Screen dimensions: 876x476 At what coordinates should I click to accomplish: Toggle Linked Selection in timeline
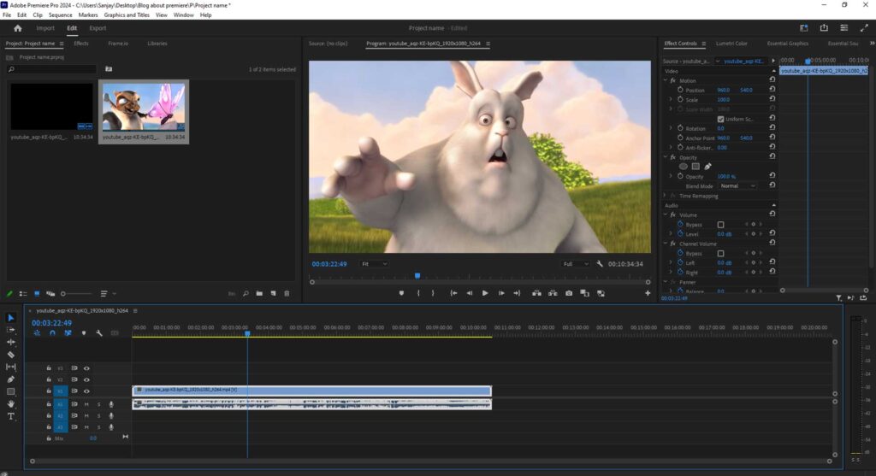68,333
